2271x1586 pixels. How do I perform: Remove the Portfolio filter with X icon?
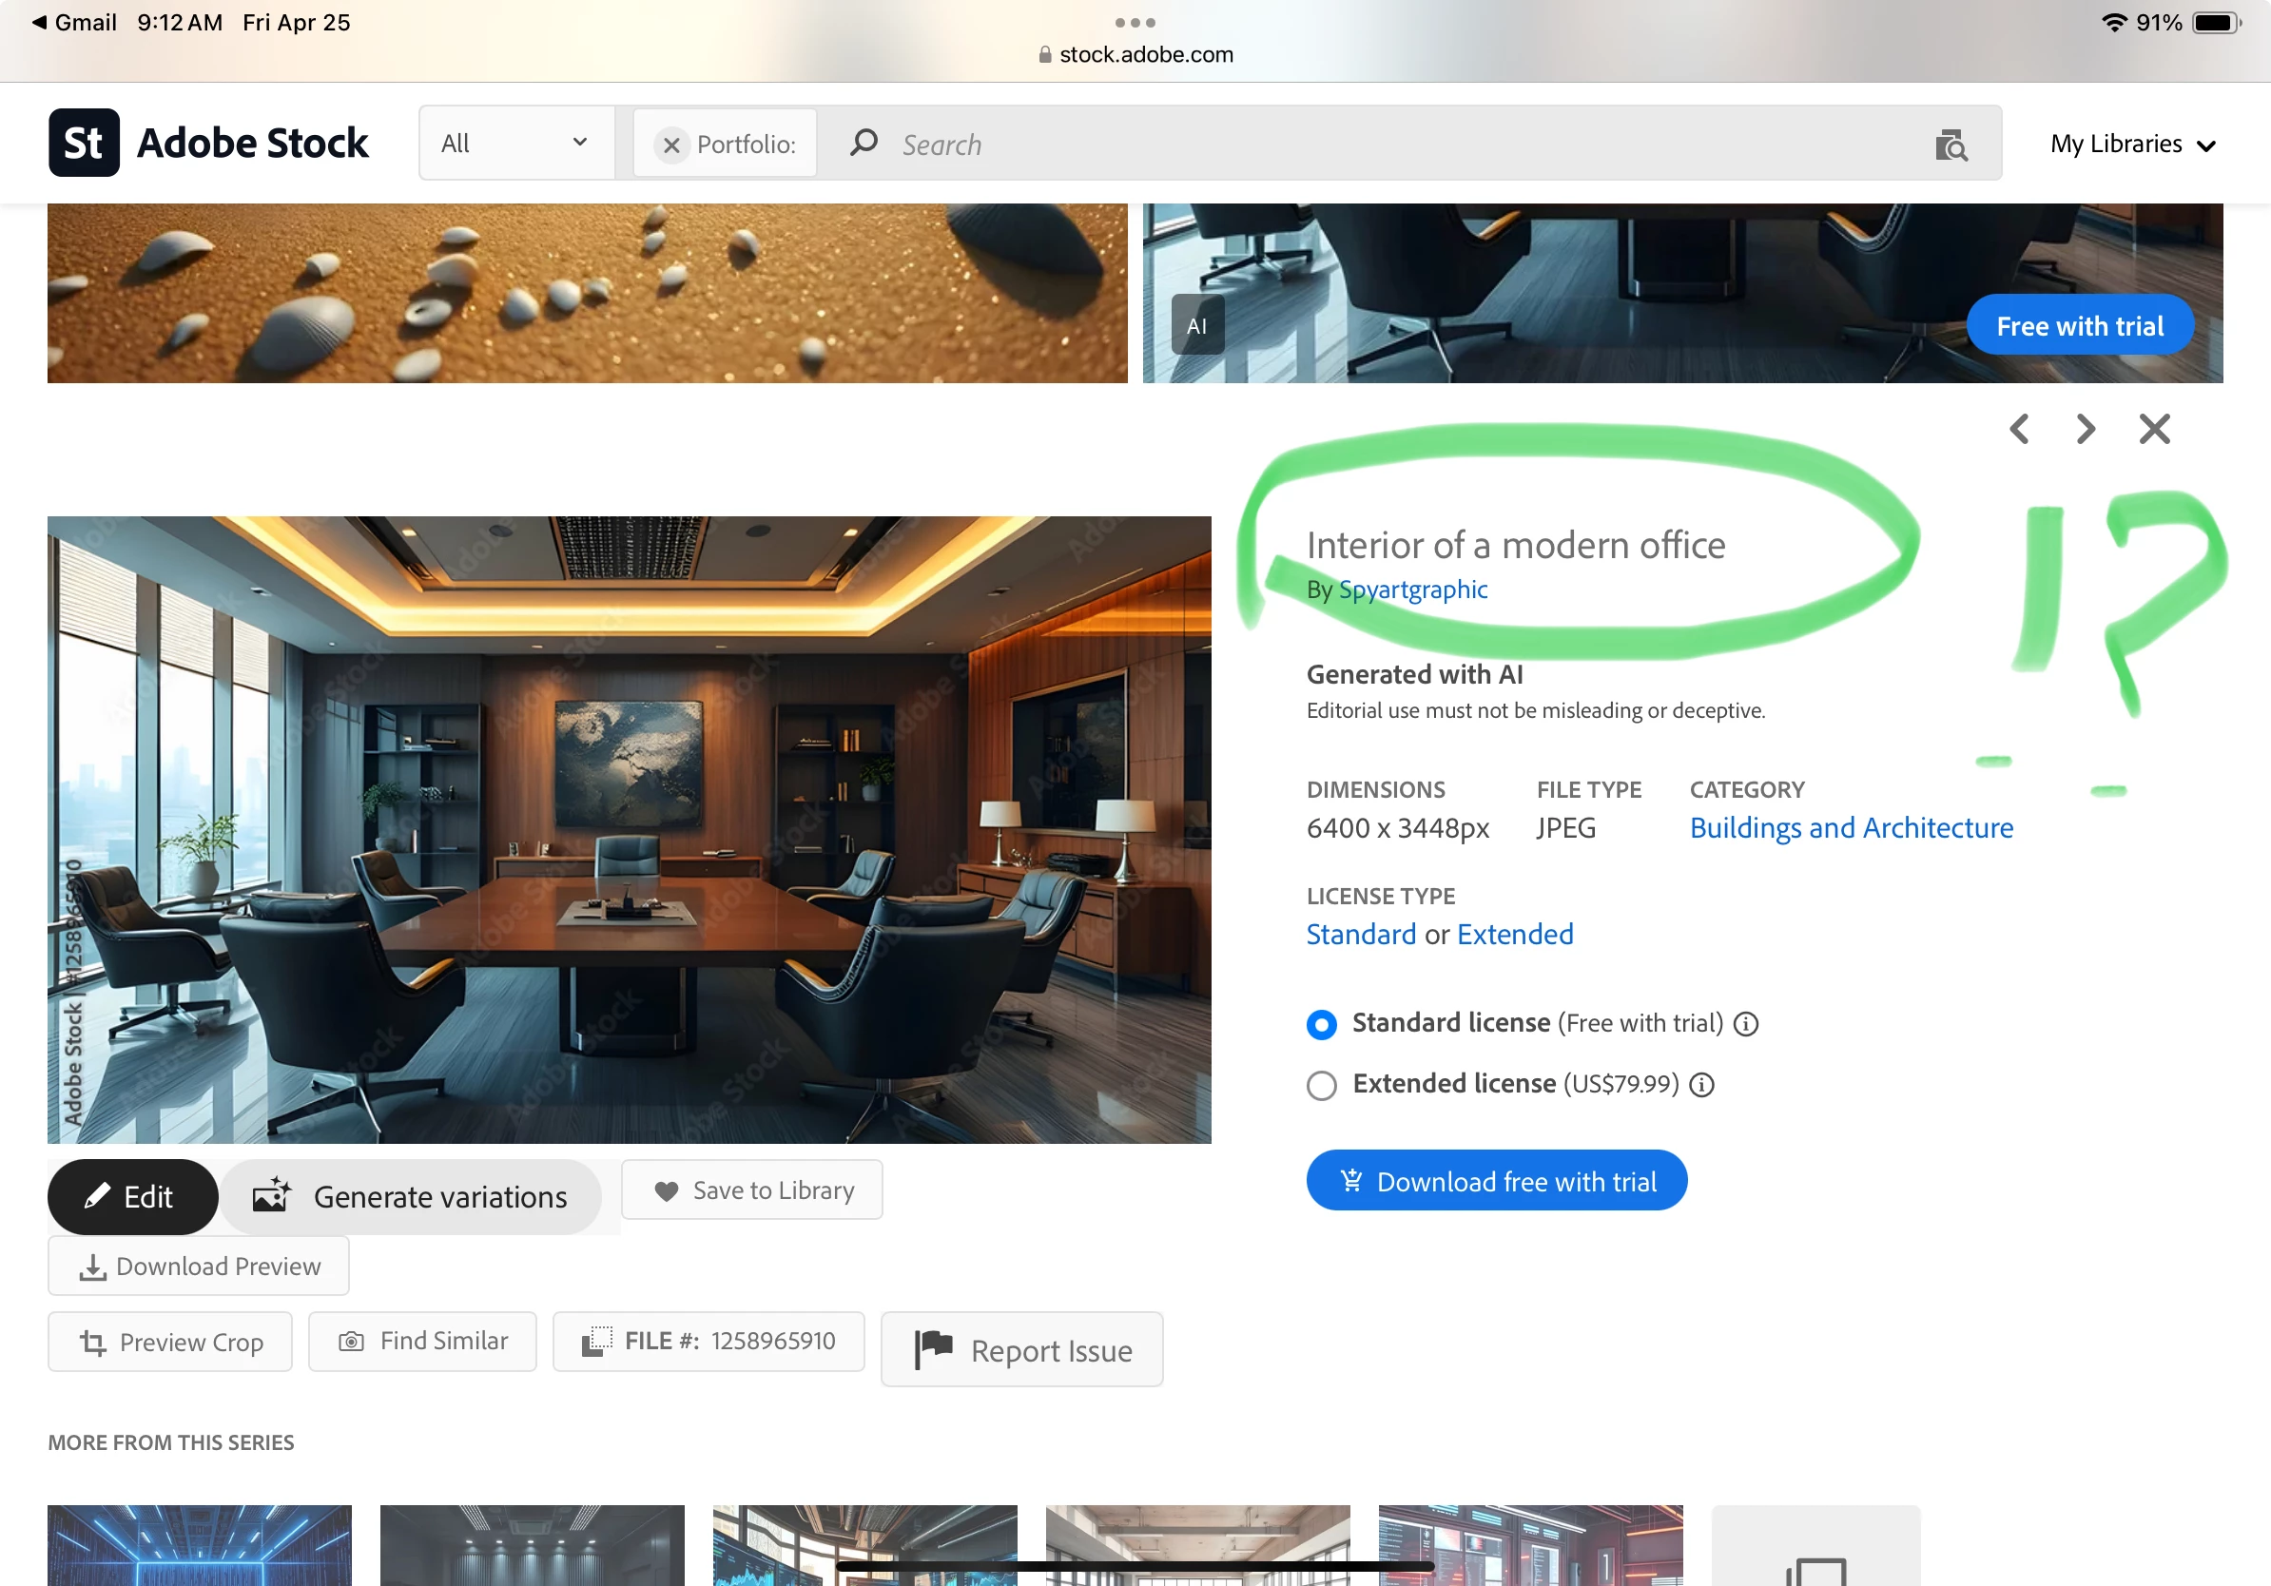tap(670, 145)
